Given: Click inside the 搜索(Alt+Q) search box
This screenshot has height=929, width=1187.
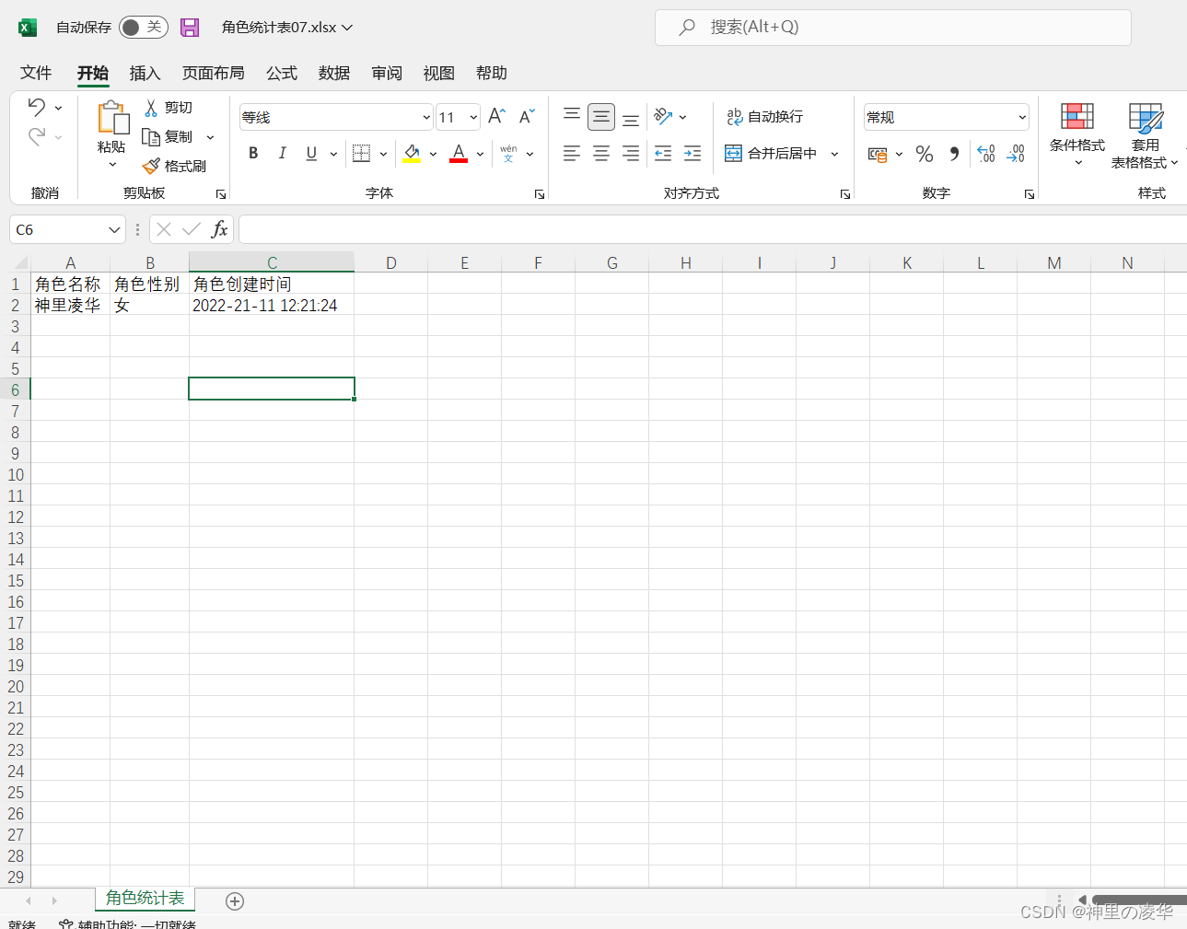Looking at the screenshot, I should [892, 27].
